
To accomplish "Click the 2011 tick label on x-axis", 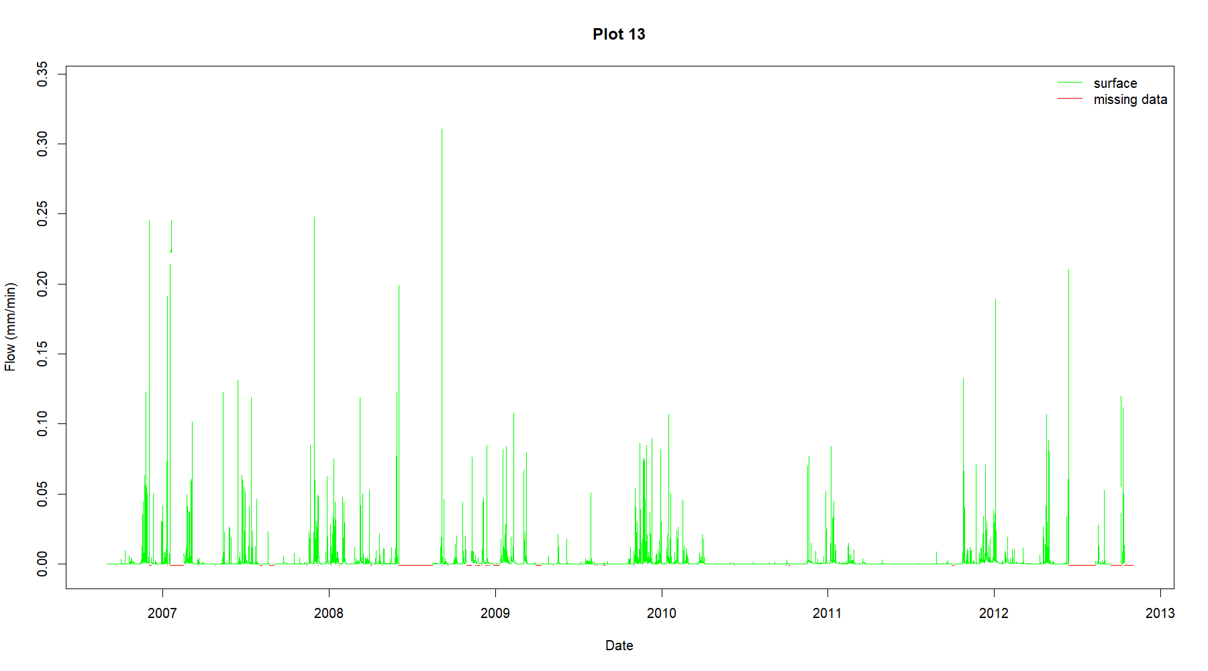I will coord(827,613).
